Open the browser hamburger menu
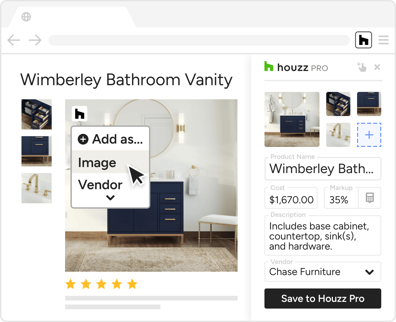This screenshot has height=322, width=396. point(383,40)
